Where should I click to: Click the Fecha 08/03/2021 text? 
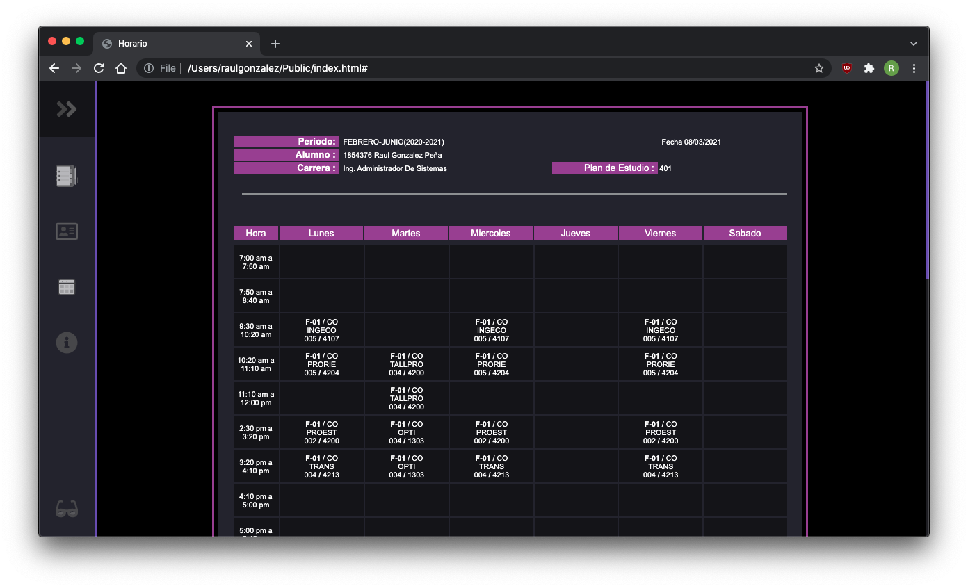691,142
